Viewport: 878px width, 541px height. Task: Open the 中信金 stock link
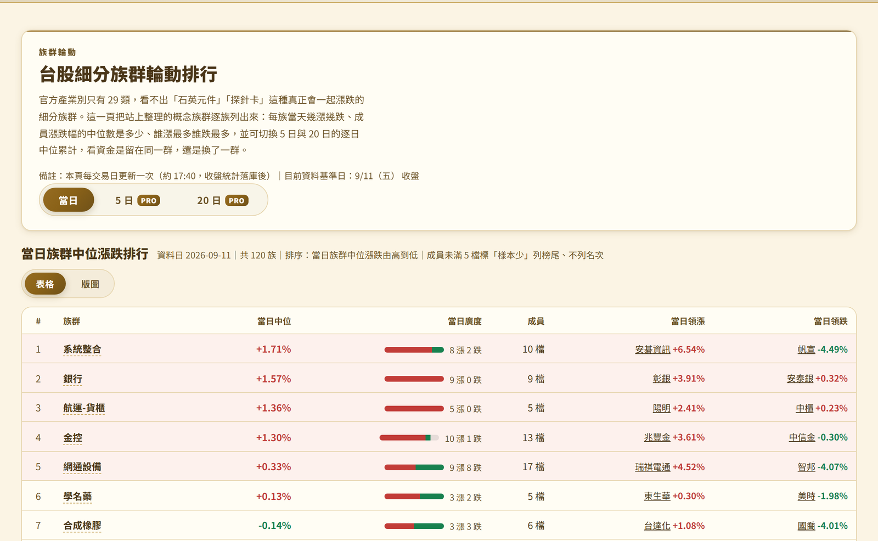coord(802,437)
